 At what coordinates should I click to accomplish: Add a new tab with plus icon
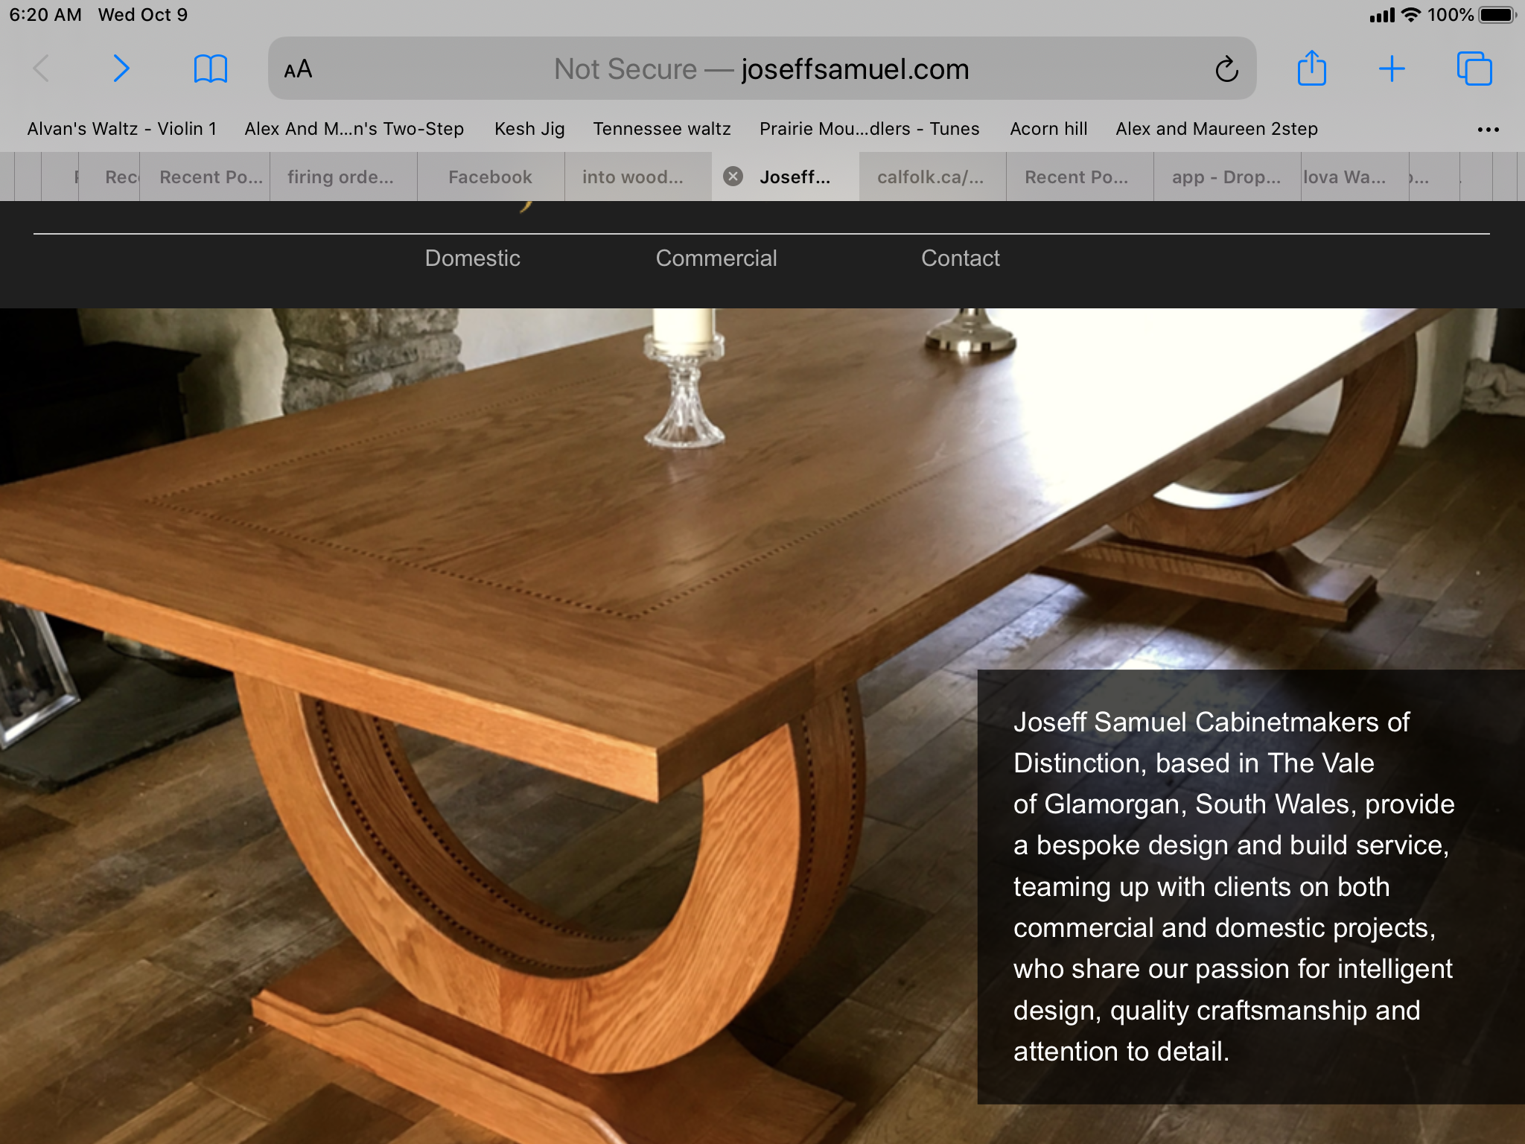pyautogui.click(x=1391, y=69)
